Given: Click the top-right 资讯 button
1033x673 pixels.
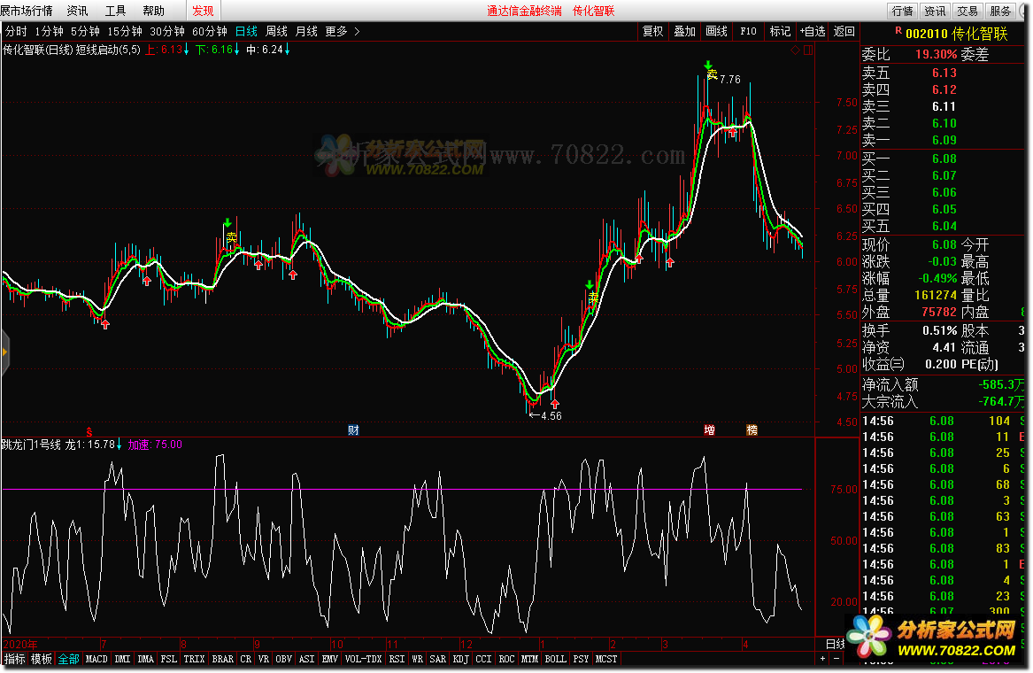Looking at the screenshot, I should 934,11.
